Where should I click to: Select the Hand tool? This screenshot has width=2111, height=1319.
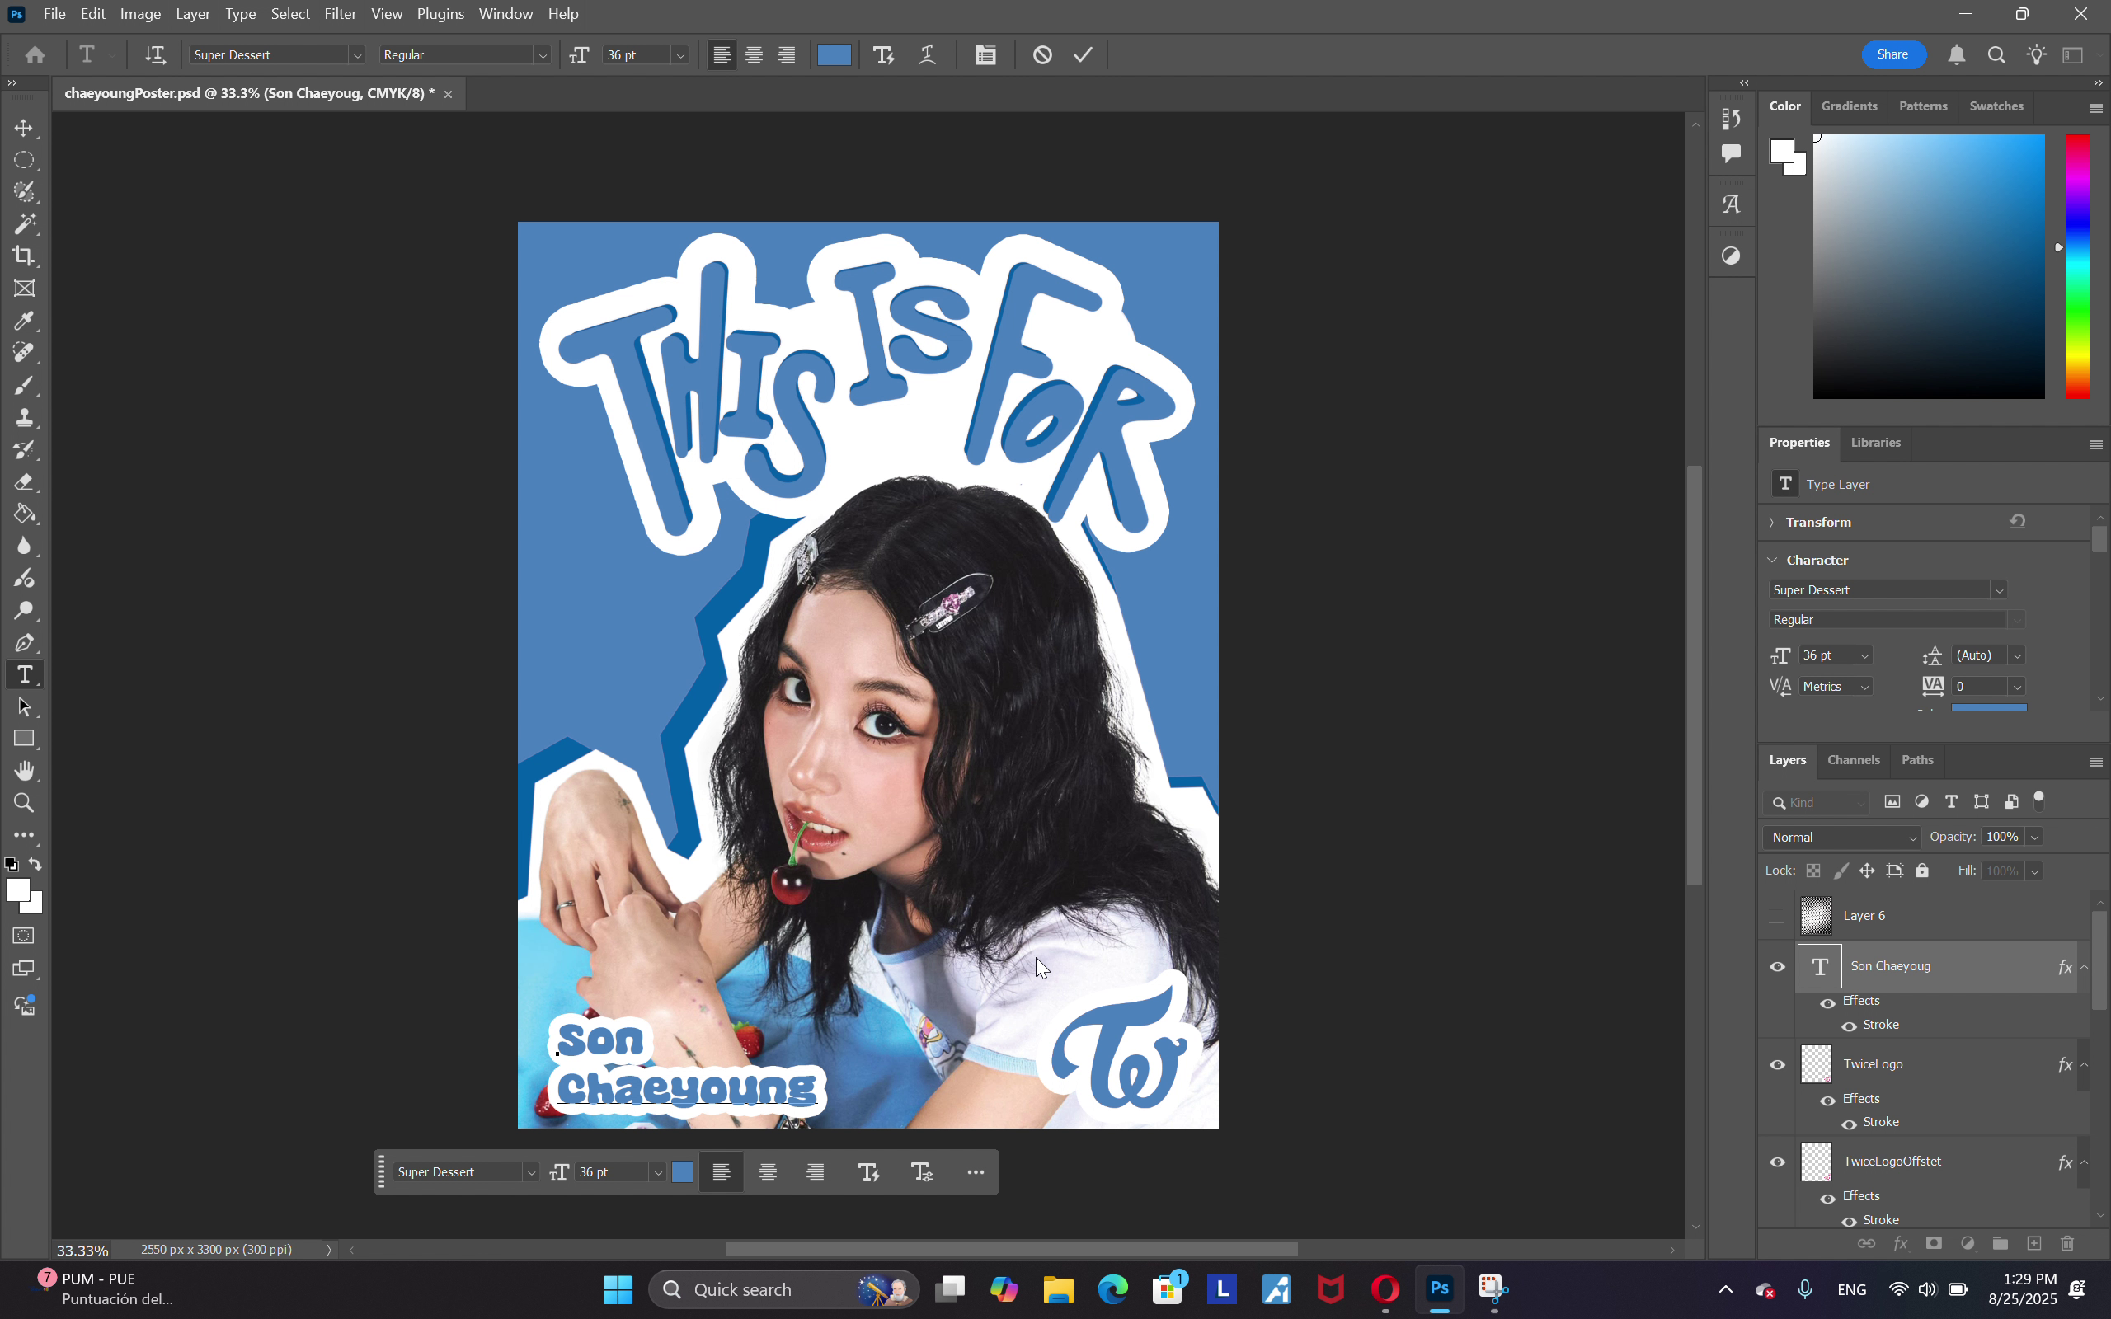[x=24, y=770]
